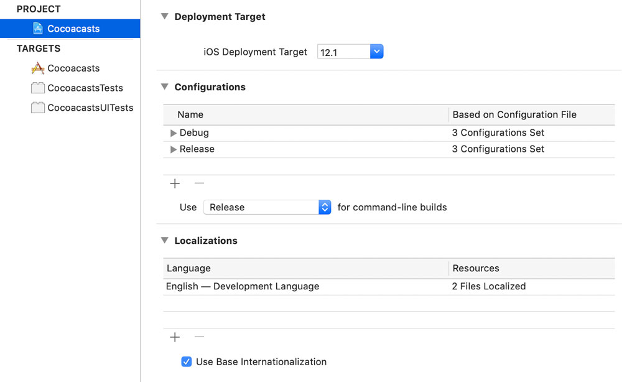
Task: Click the plus icon to add a localization
Action: pos(174,337)
